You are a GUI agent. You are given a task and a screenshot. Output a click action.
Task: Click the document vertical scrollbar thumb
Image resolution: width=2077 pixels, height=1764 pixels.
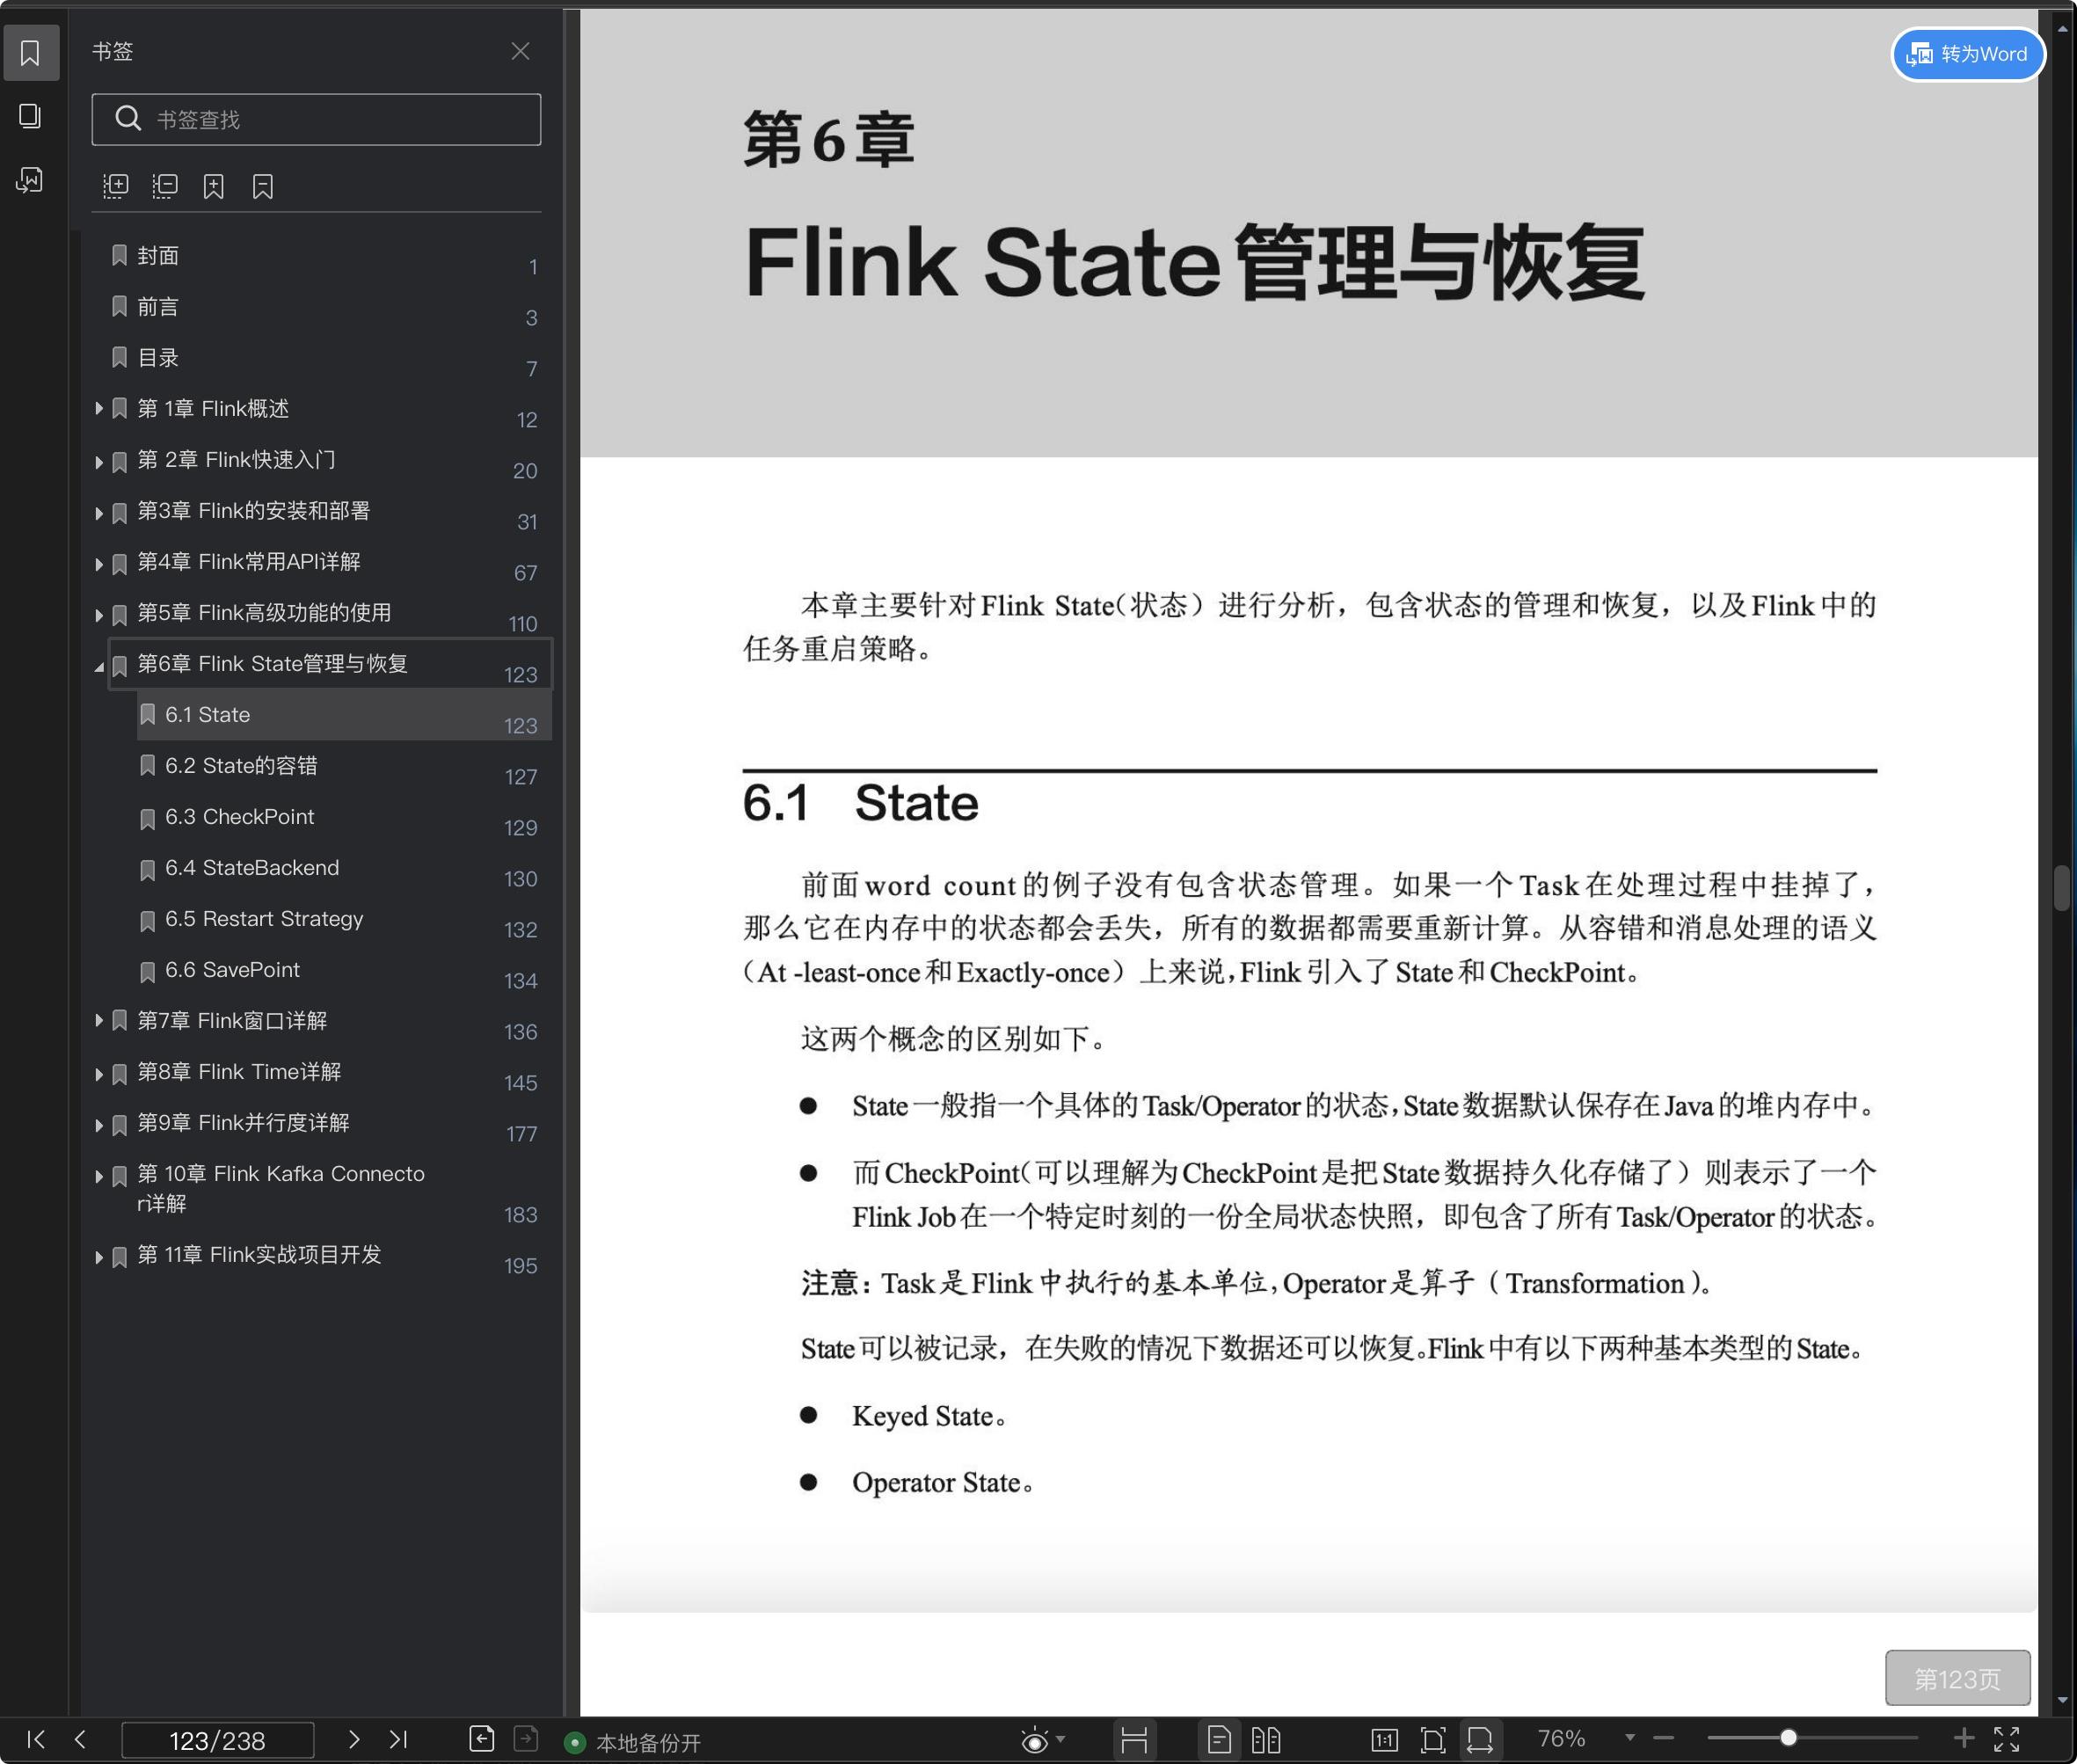tap(2062, 888)
